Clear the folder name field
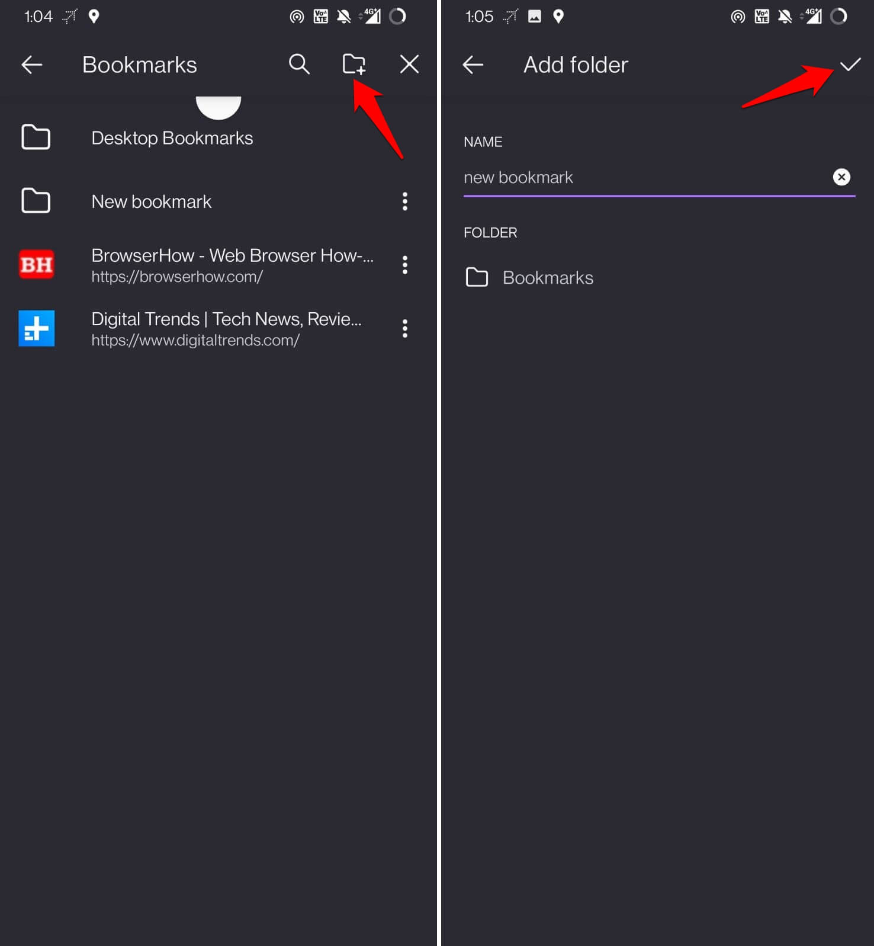Viewport: 874px width, 946px height. tap(841, 177)
